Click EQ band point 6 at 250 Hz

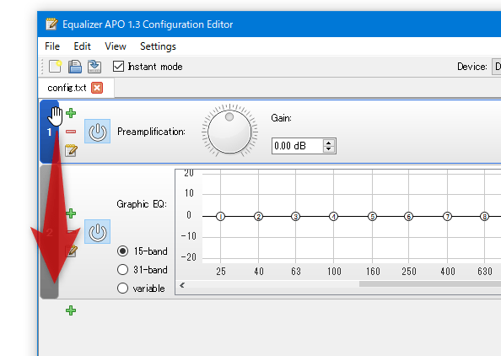pyautogui.click(x=408, y=216)
